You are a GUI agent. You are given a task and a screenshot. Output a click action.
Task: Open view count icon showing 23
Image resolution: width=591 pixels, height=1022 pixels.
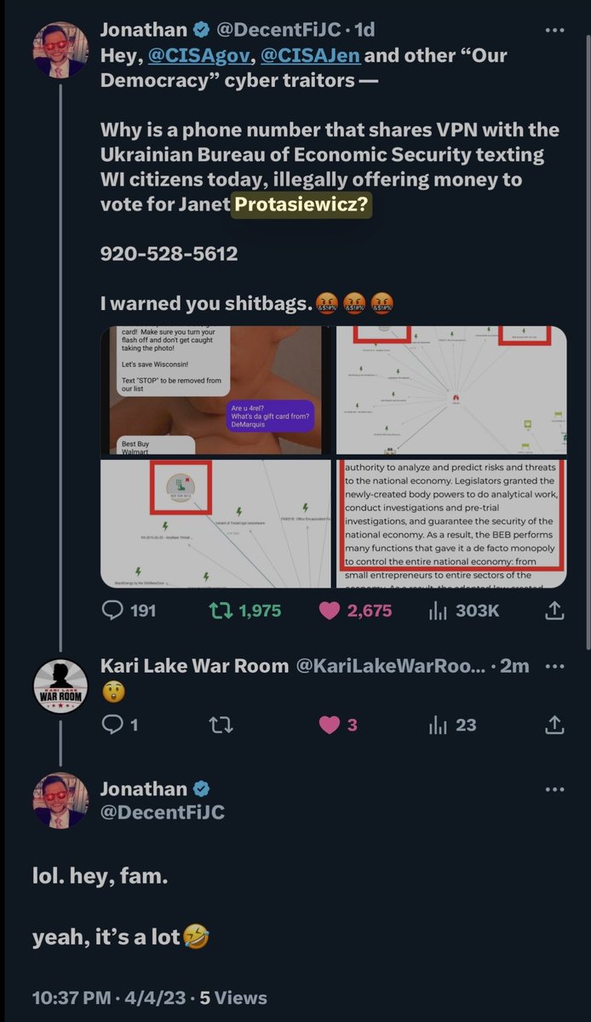tap(438, 725)
